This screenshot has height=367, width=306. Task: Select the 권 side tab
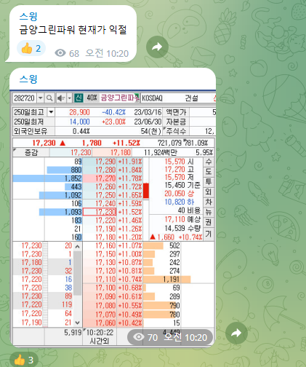[209, 222]
